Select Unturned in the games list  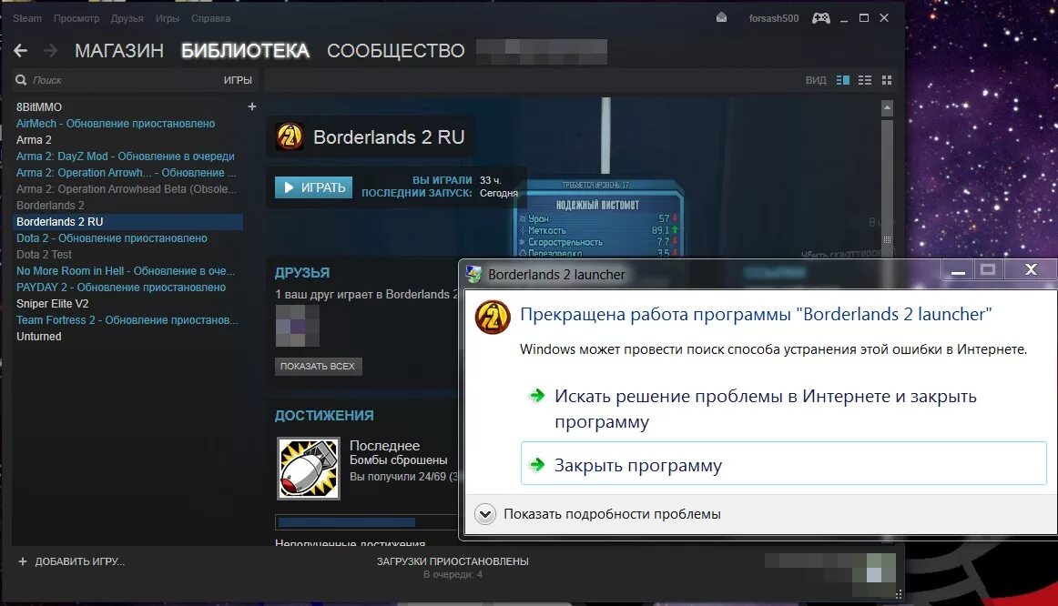(39, 337)
